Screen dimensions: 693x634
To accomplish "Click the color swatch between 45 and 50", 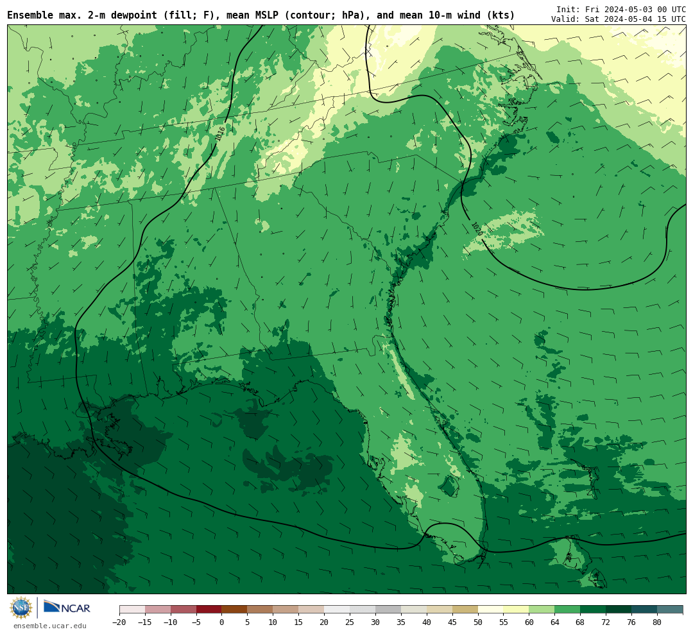I will [465, 610].
